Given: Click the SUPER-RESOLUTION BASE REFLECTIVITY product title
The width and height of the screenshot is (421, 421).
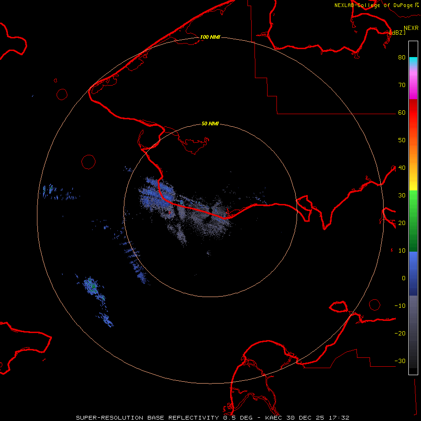Looking at the screenshot, I should (x=147, y=418).
